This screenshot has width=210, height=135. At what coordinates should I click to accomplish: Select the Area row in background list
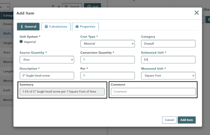click(x=7, y=53)
